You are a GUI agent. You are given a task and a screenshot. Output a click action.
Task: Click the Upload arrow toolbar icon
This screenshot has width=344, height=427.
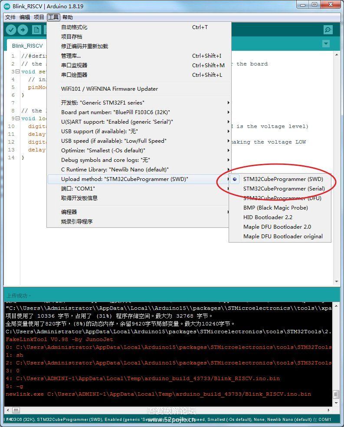(x=23, y=30)
